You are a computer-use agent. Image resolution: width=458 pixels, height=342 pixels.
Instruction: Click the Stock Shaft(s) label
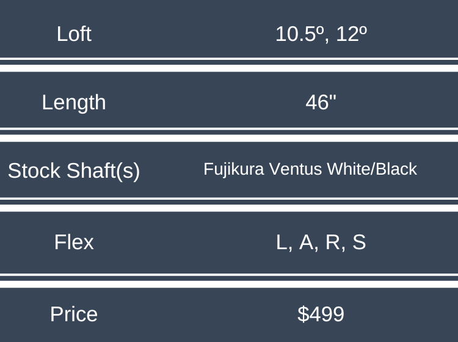(x=74, y=171)
